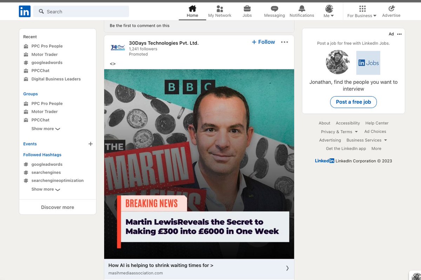The width and height of the screenshot is (421, 280).
Task: Click the profile photo in Jobs ad
Action: tap(338, 62)
